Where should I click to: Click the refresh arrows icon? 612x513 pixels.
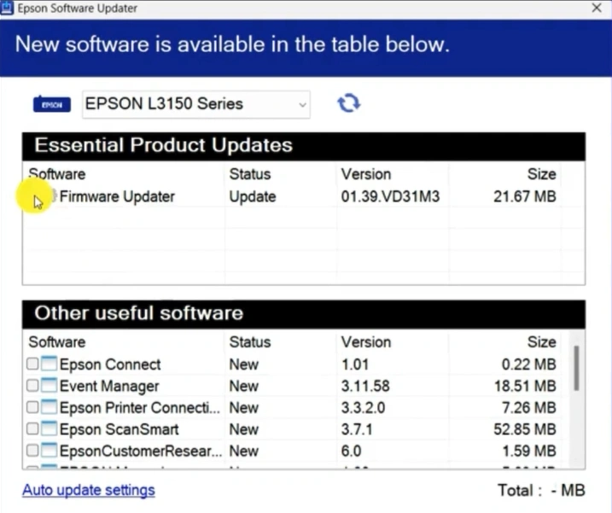(x=348, y=103)
